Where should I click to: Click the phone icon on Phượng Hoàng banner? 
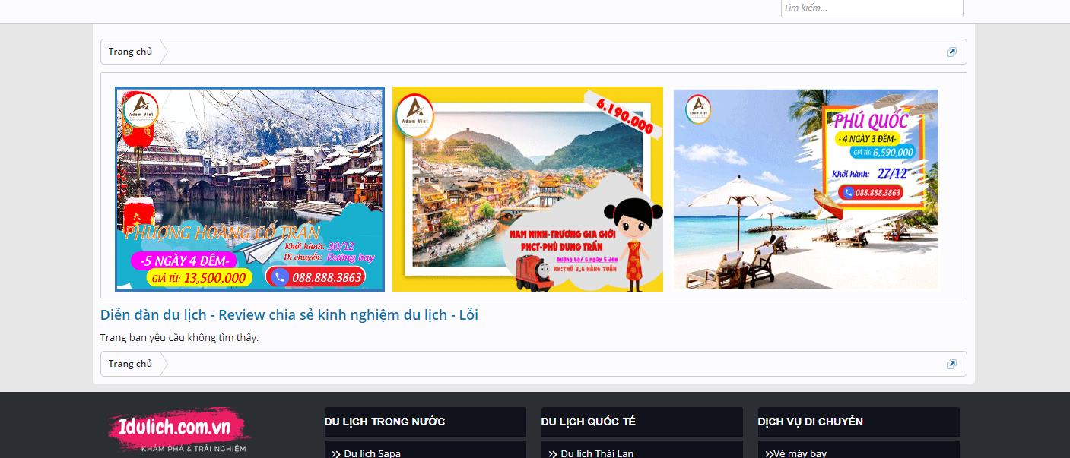(279, 277)
